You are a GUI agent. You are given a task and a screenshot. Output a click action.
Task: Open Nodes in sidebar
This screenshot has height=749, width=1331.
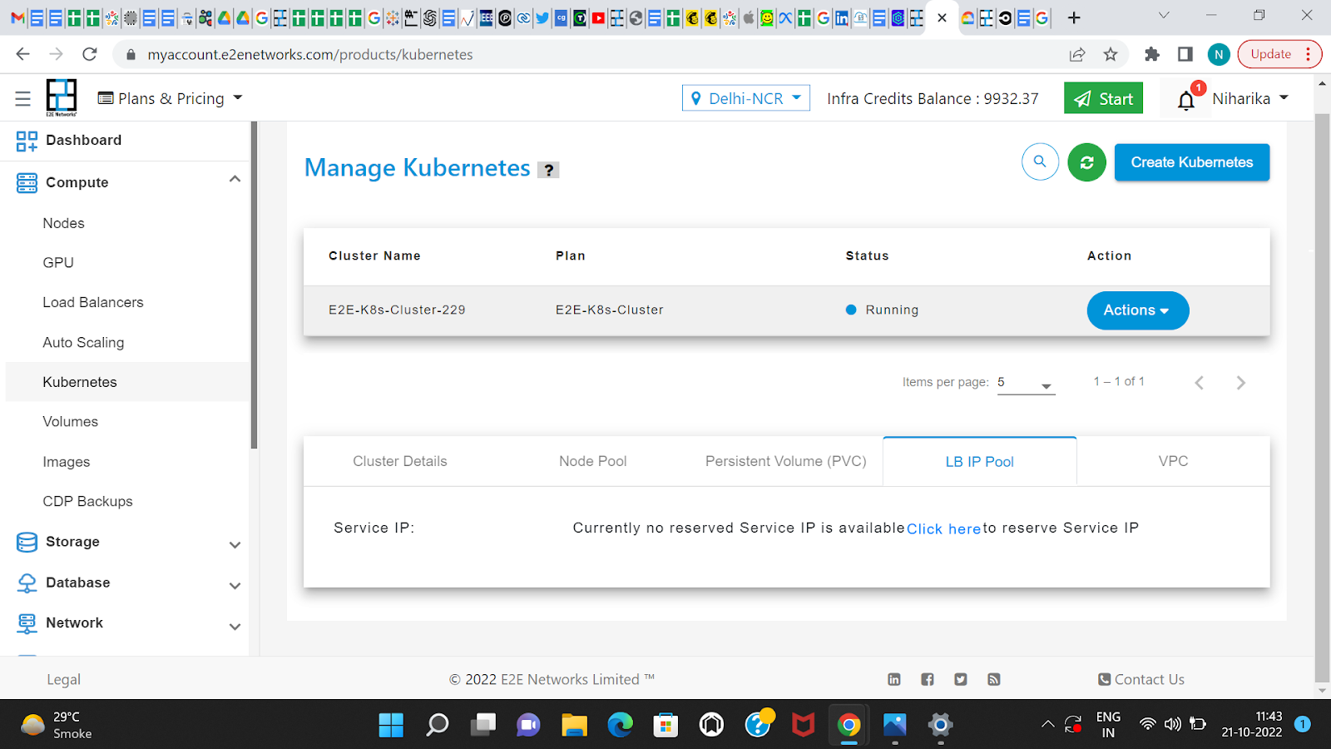(64, 223)
